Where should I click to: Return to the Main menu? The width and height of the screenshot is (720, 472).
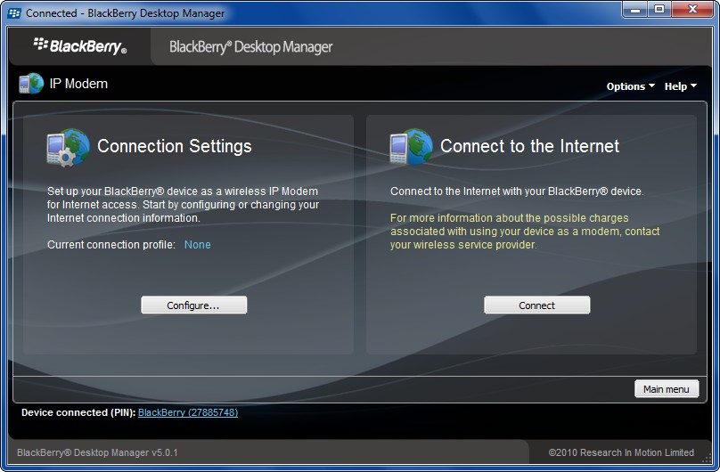point(667,389)
